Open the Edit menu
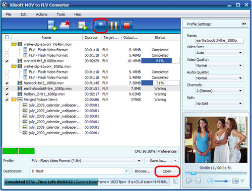The width and height of the screenshot is (252, 191). coord(24,14)
